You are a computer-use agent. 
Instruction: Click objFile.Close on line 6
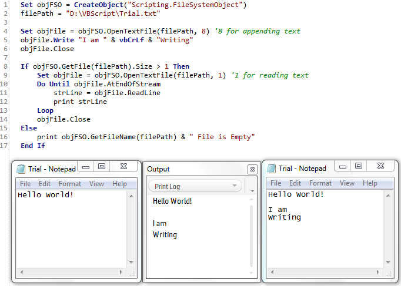(47, 49)
